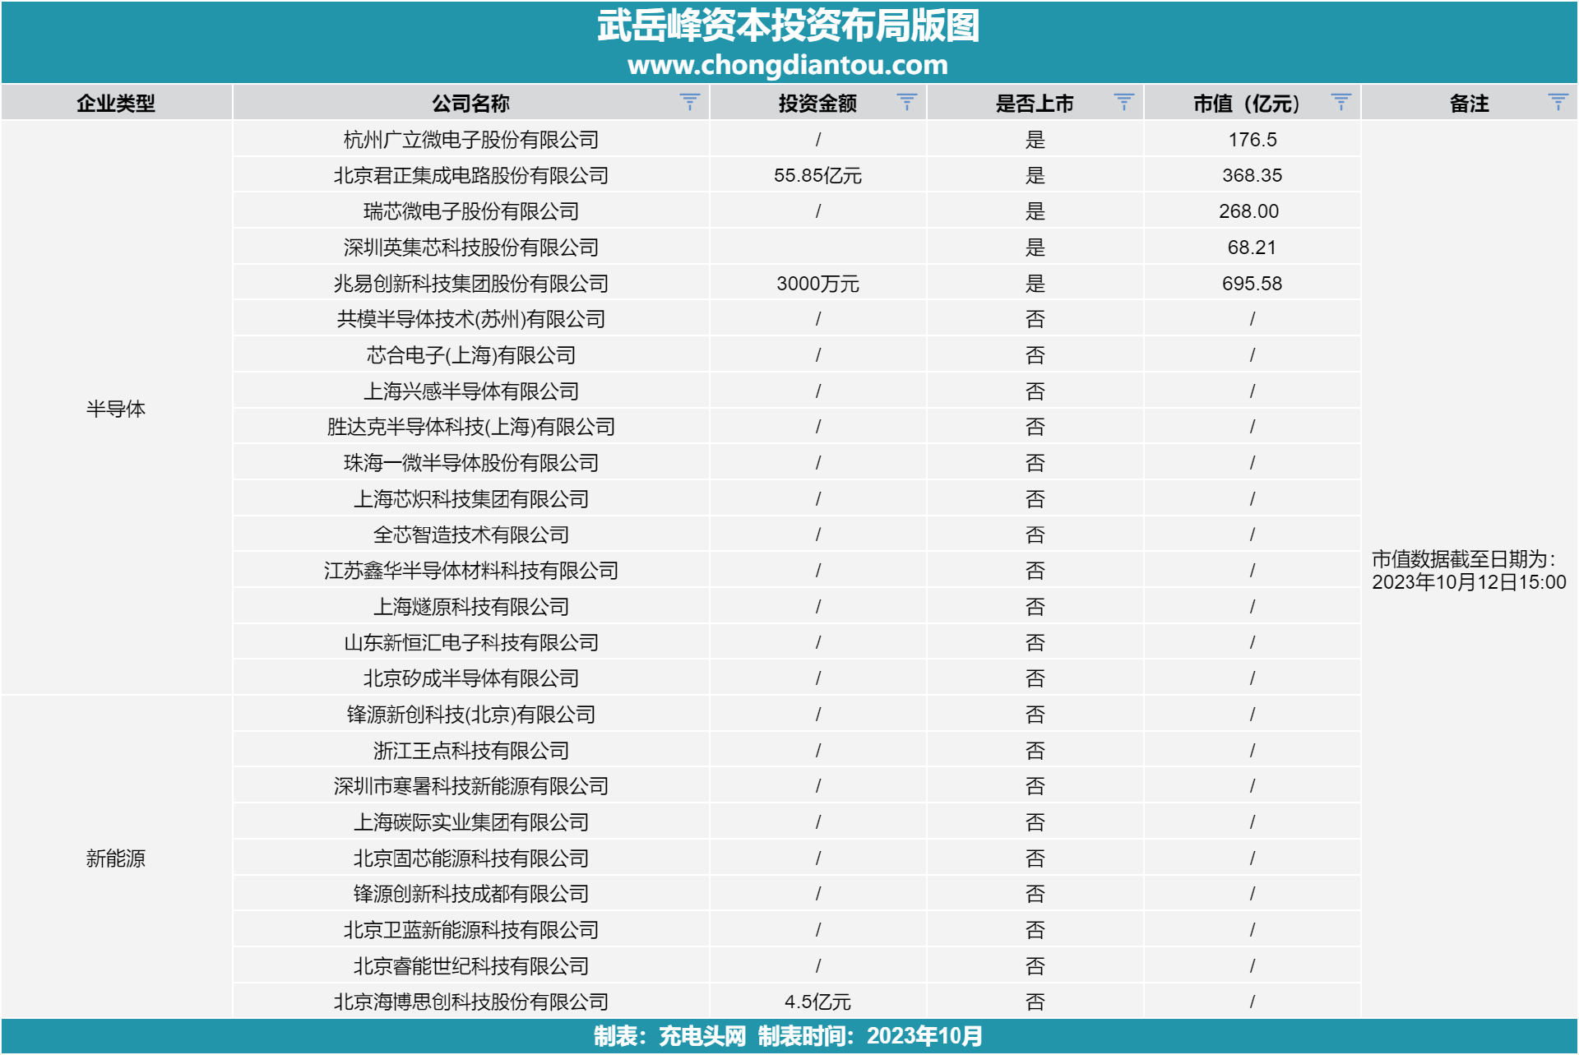Viewport: 1579px width, 1055px height.
Task: Open filter dropdown for 备注 column
Action: (x=1558, y=102)
